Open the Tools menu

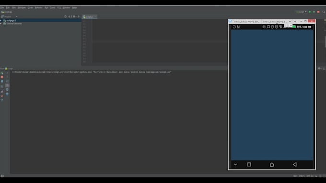[53, 8]
